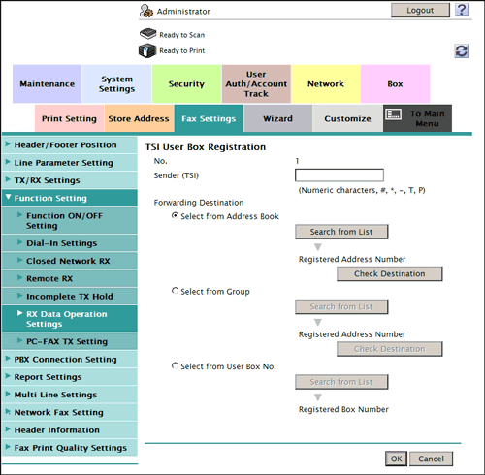Click the Administrator user icon
The width and height of the screenshot is (485, 475).
146,11
